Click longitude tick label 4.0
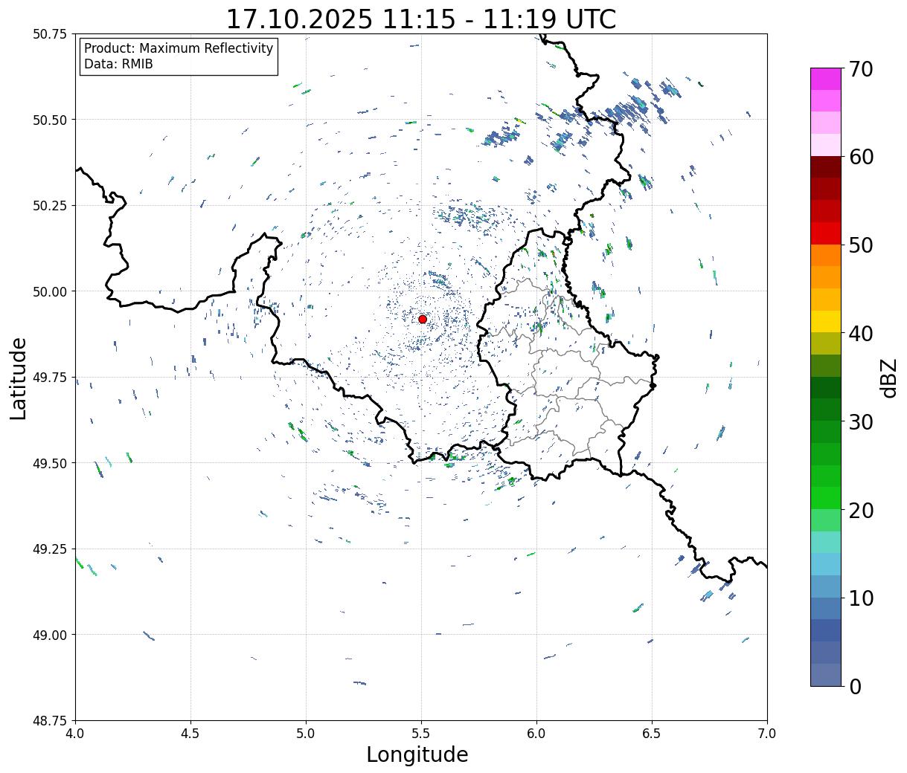Image resolution: width=907 pixels, height=773 pixels. pyautogui.click(x=75, y=733)
